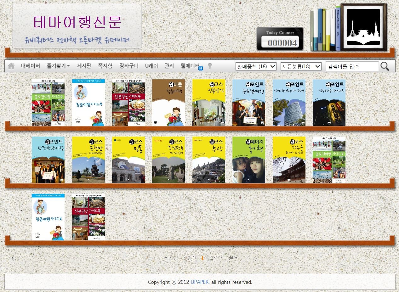This screenshot has width=399, height=292.
Task: Click the UPAPER link in footer
Action: 199,282
